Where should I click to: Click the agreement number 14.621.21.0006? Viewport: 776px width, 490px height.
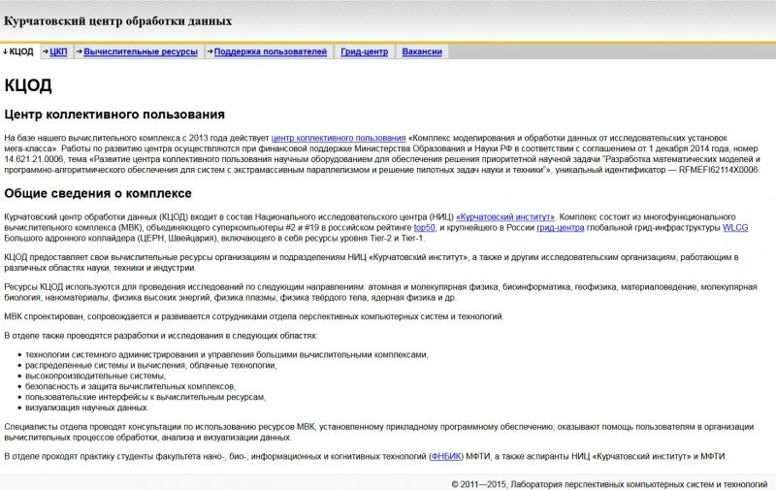34,159
